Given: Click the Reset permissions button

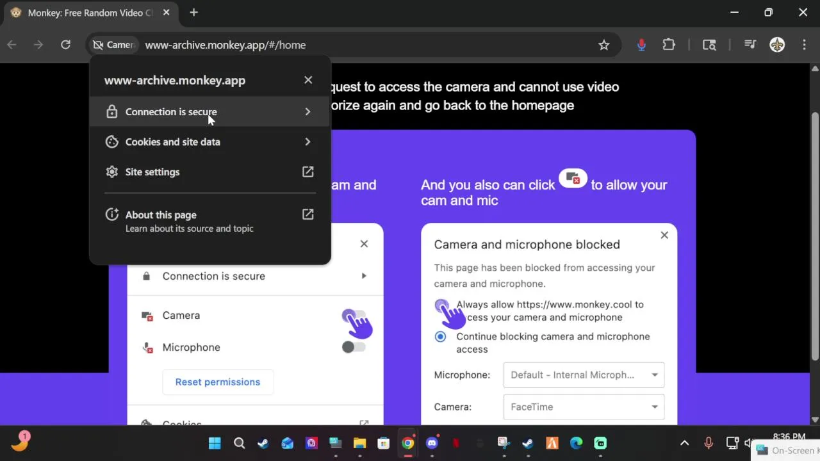Looking at the screenshot, I should click(218, 382).
